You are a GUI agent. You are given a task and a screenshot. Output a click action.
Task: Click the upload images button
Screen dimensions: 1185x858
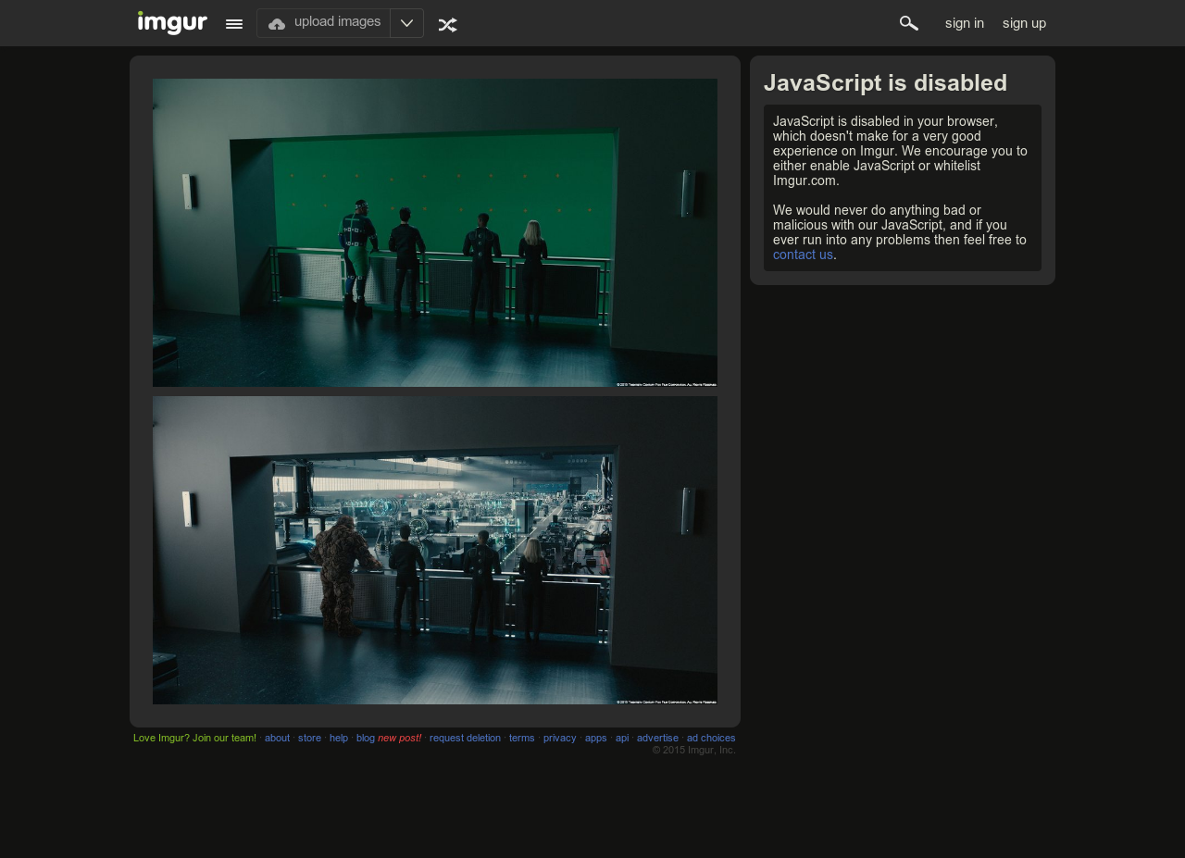324,23
